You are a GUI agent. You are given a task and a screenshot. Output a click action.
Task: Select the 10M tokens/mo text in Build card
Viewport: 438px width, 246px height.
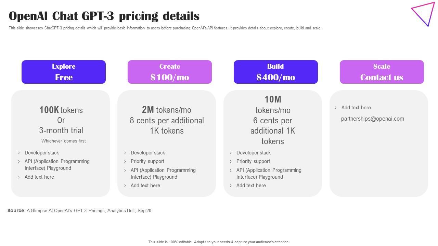tap(273, 105)
